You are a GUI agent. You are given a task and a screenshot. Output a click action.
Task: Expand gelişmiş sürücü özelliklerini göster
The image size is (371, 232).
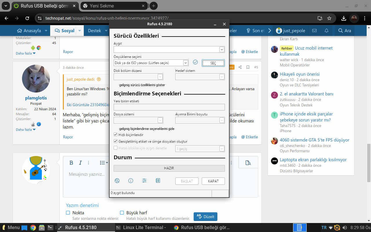(142, 85)
